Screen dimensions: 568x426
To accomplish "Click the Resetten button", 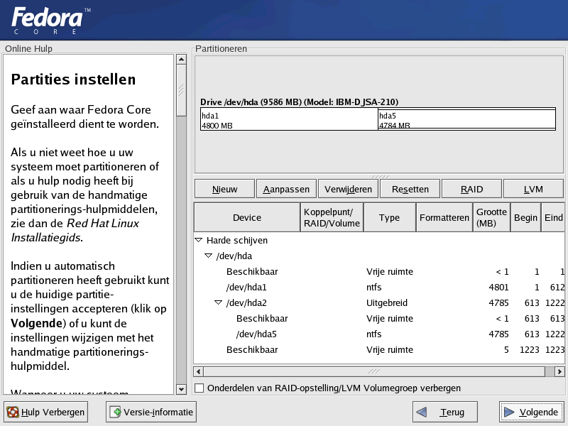I will point(410,189).
